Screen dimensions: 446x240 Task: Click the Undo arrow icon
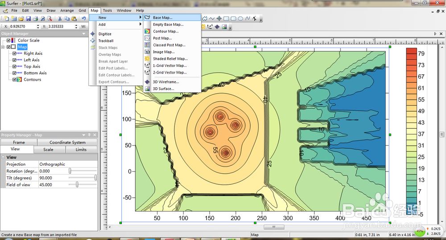pos(83,19)
